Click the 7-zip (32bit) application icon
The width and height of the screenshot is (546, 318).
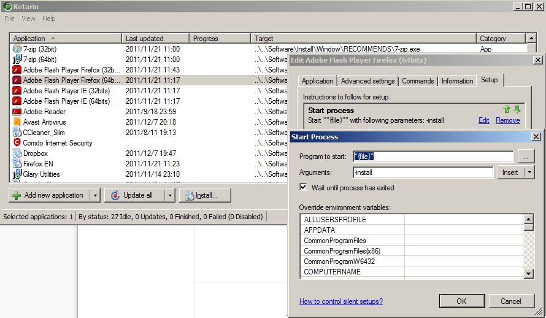pos(17,48)
